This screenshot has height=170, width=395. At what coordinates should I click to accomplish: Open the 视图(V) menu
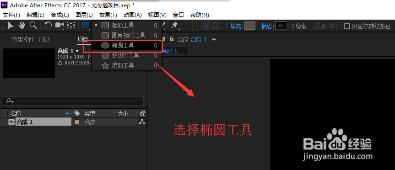pyautogui.click(x=157, y=15)
